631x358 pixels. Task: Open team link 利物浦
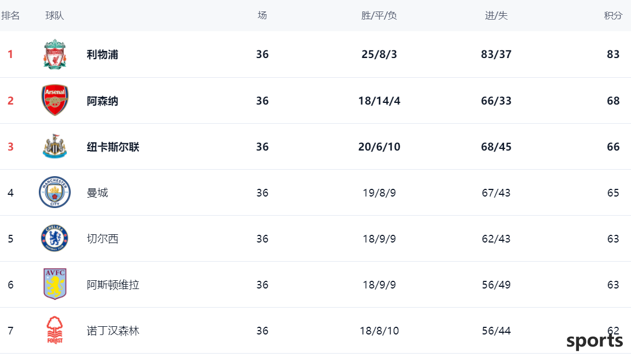(x=102, y=54)
